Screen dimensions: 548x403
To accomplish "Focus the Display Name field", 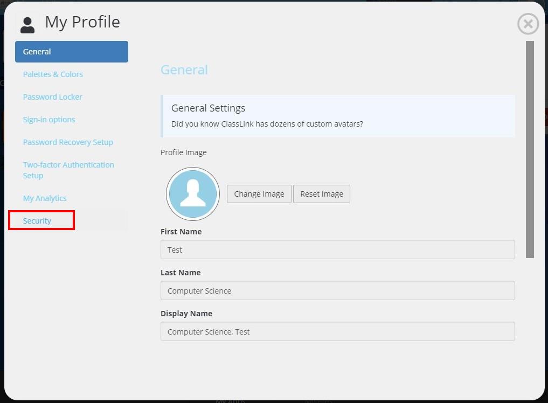I will pyautogui.click(x=338, y=331).
